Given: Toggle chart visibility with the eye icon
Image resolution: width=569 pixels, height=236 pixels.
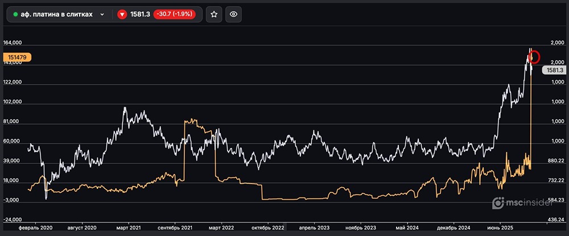Looking at the screenshot, I should tap(233, 15).
